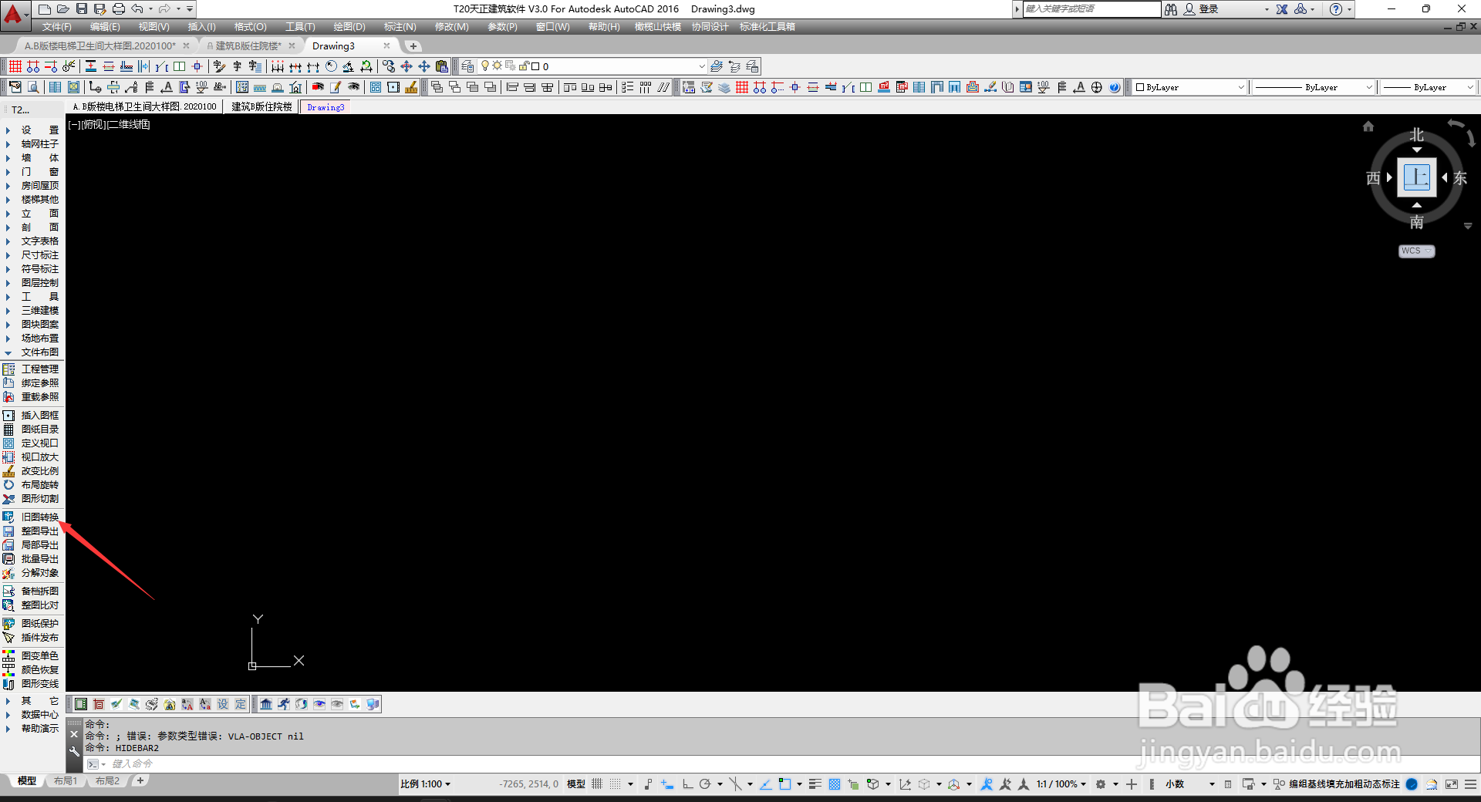The image size is (1481, 802).
Task: Click the 登录 sign-in button
Action: [1201, 9]
